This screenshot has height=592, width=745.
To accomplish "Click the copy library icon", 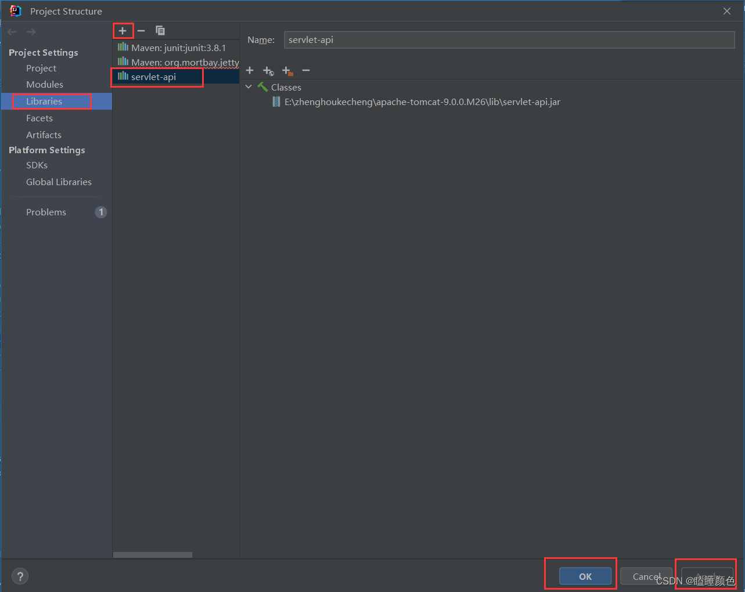I will pos(160,30).
